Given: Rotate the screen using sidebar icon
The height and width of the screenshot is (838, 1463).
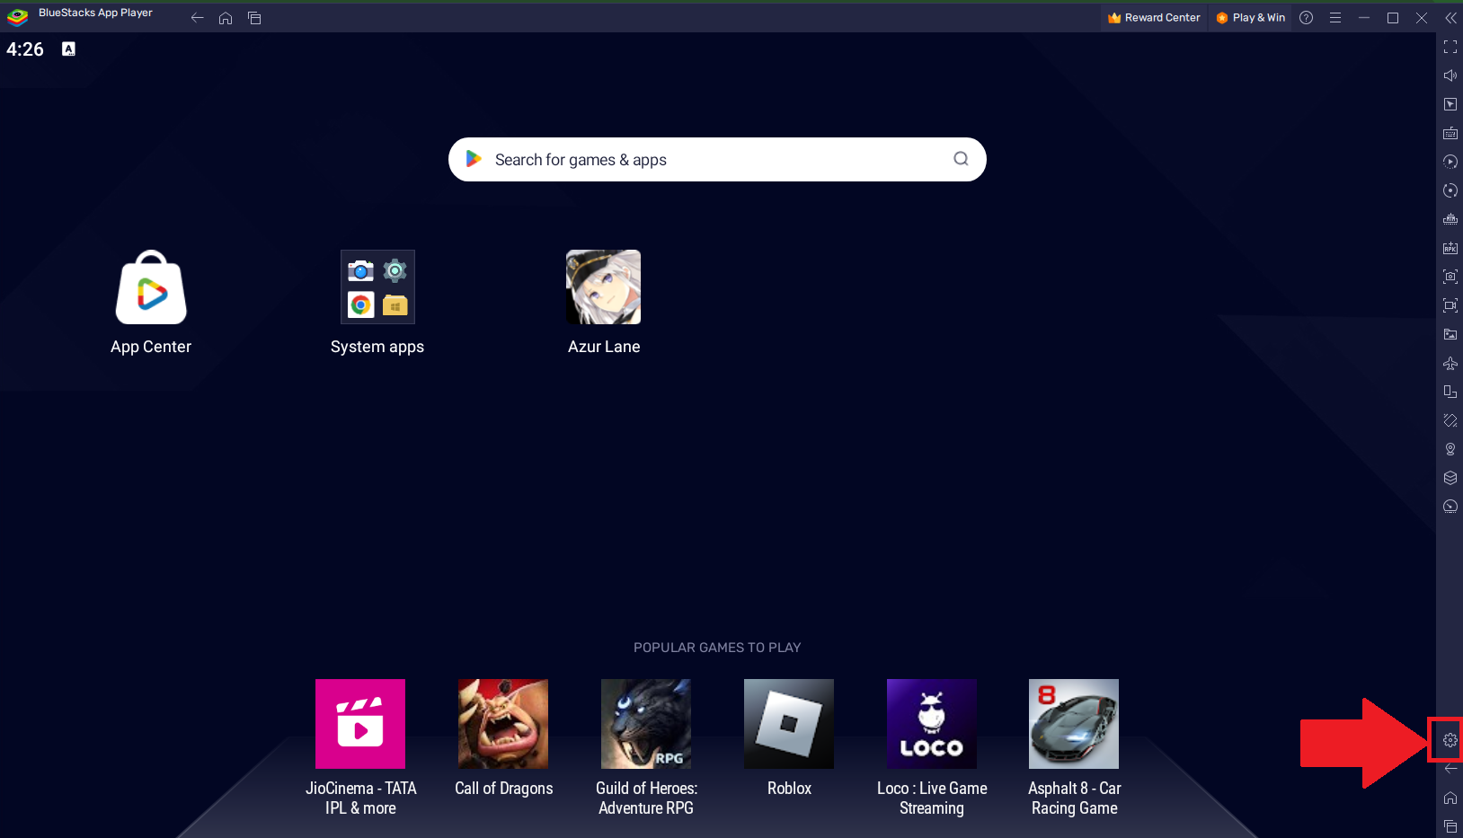Looking at the screenshot, I should point(1450,392).
